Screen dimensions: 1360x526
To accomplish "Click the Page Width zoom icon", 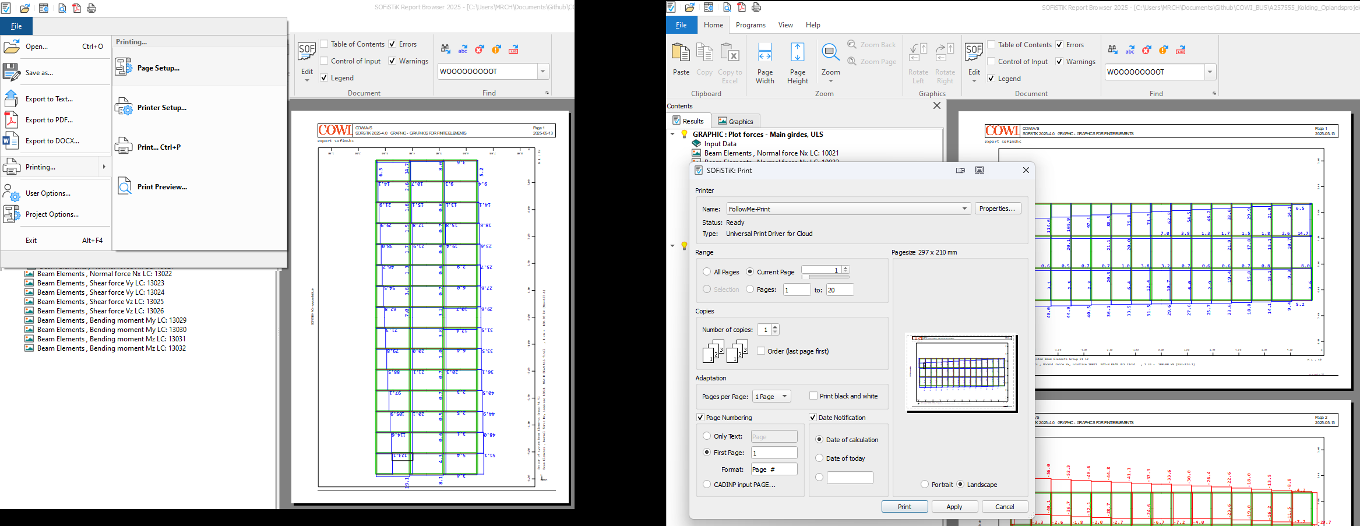I will point(764,52).
